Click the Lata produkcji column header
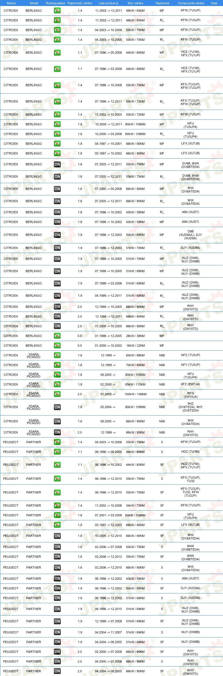Image resolution: width=223 pixels, height=676 pixels. point(108,3)
